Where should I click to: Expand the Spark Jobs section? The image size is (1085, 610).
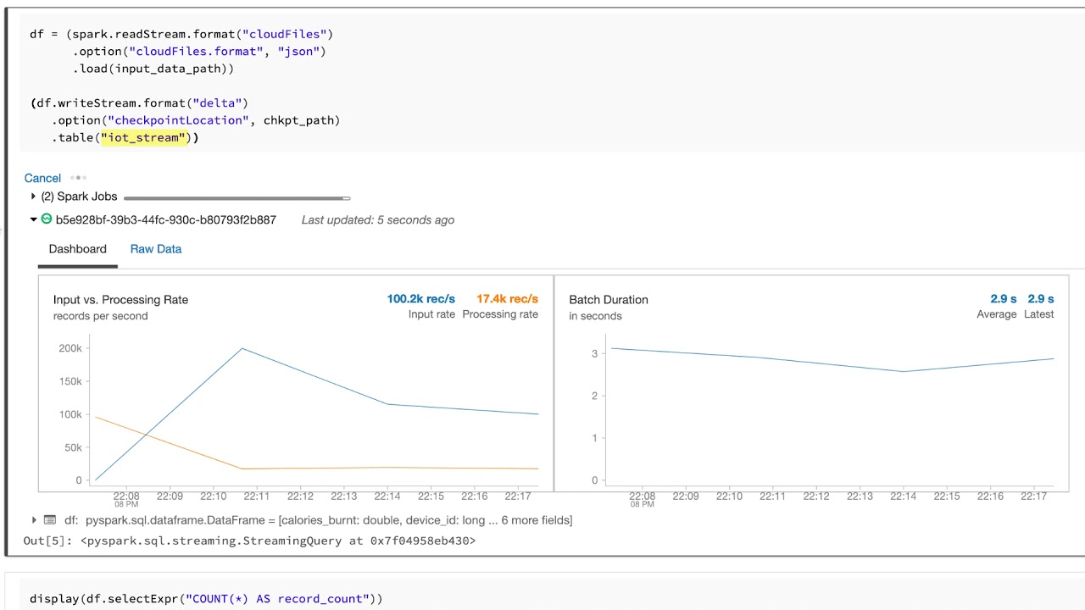[33, 197]
